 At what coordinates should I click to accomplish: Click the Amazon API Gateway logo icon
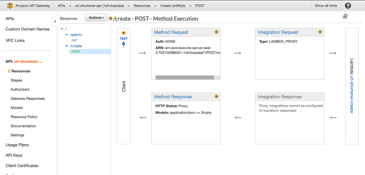click(x=10, y=5)
